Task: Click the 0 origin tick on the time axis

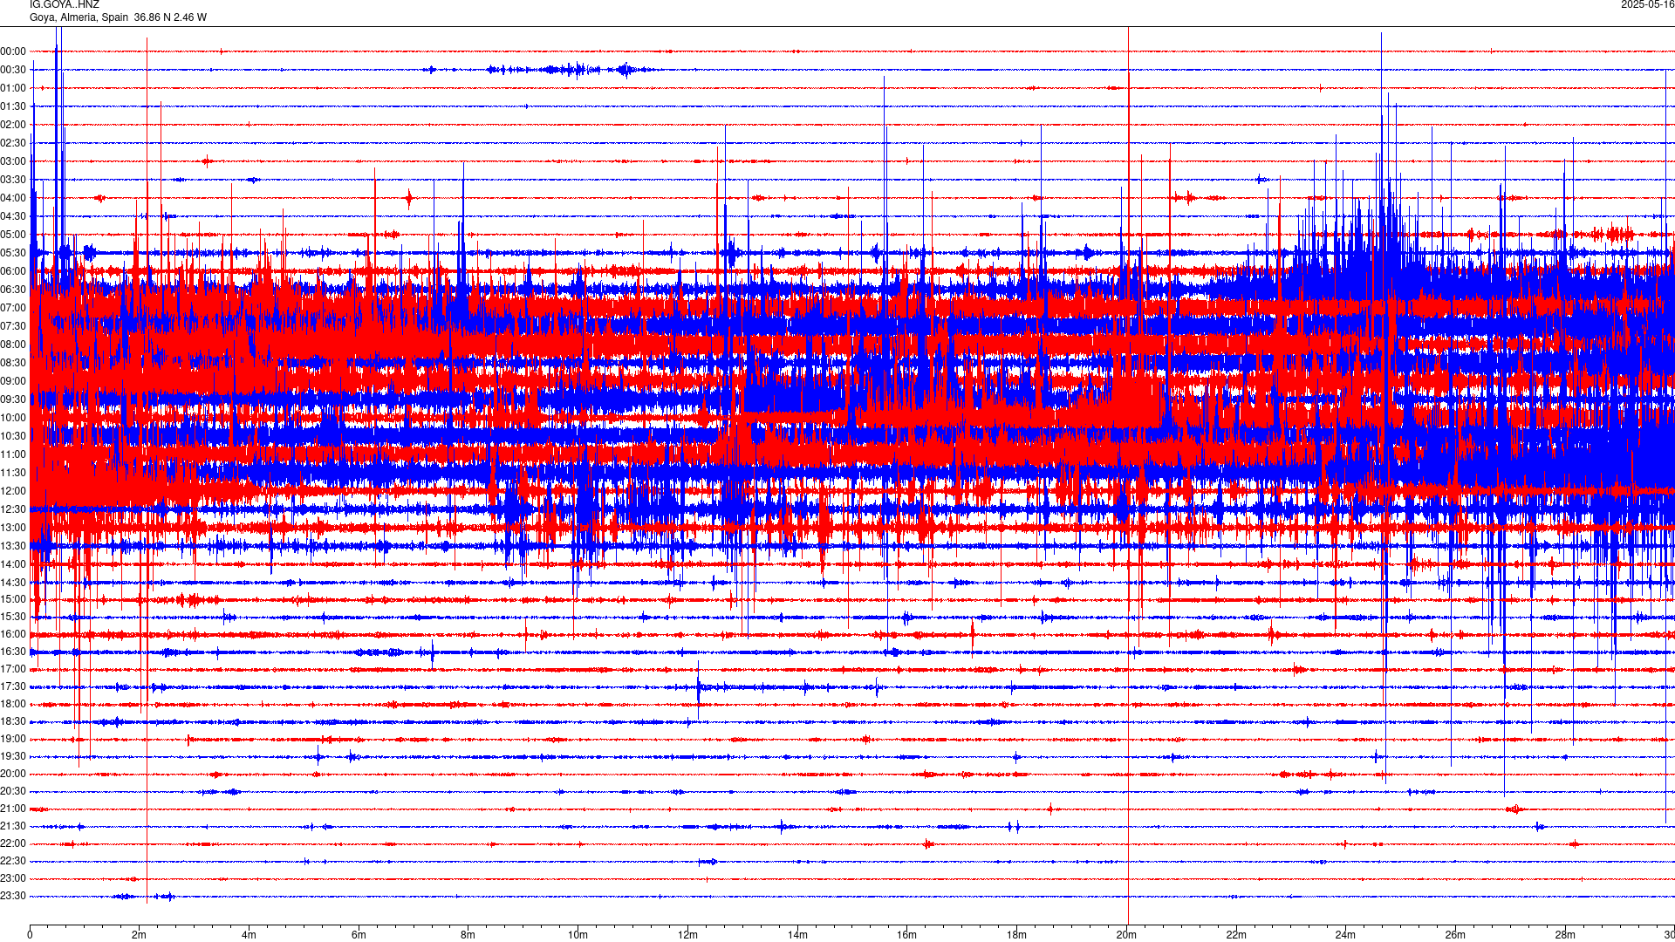Action: pyautogui.click(x=30, y=935)
